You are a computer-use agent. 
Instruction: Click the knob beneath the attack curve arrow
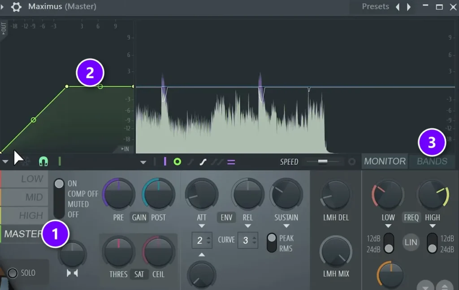point(201,275)
